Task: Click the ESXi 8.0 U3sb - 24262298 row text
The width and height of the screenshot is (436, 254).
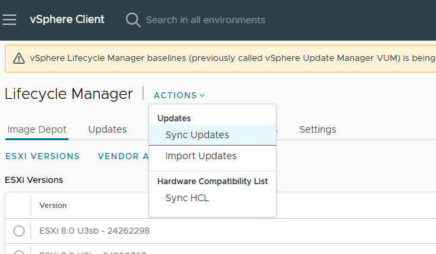Action: click(x=94, y=231)
